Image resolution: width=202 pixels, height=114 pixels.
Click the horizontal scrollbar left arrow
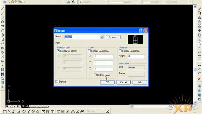point(132,106)
